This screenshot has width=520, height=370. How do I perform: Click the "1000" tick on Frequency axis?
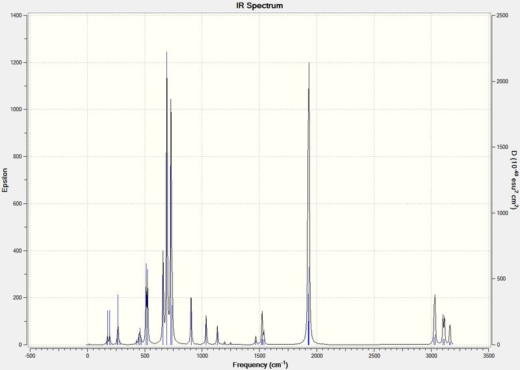(x=202, y=356)
